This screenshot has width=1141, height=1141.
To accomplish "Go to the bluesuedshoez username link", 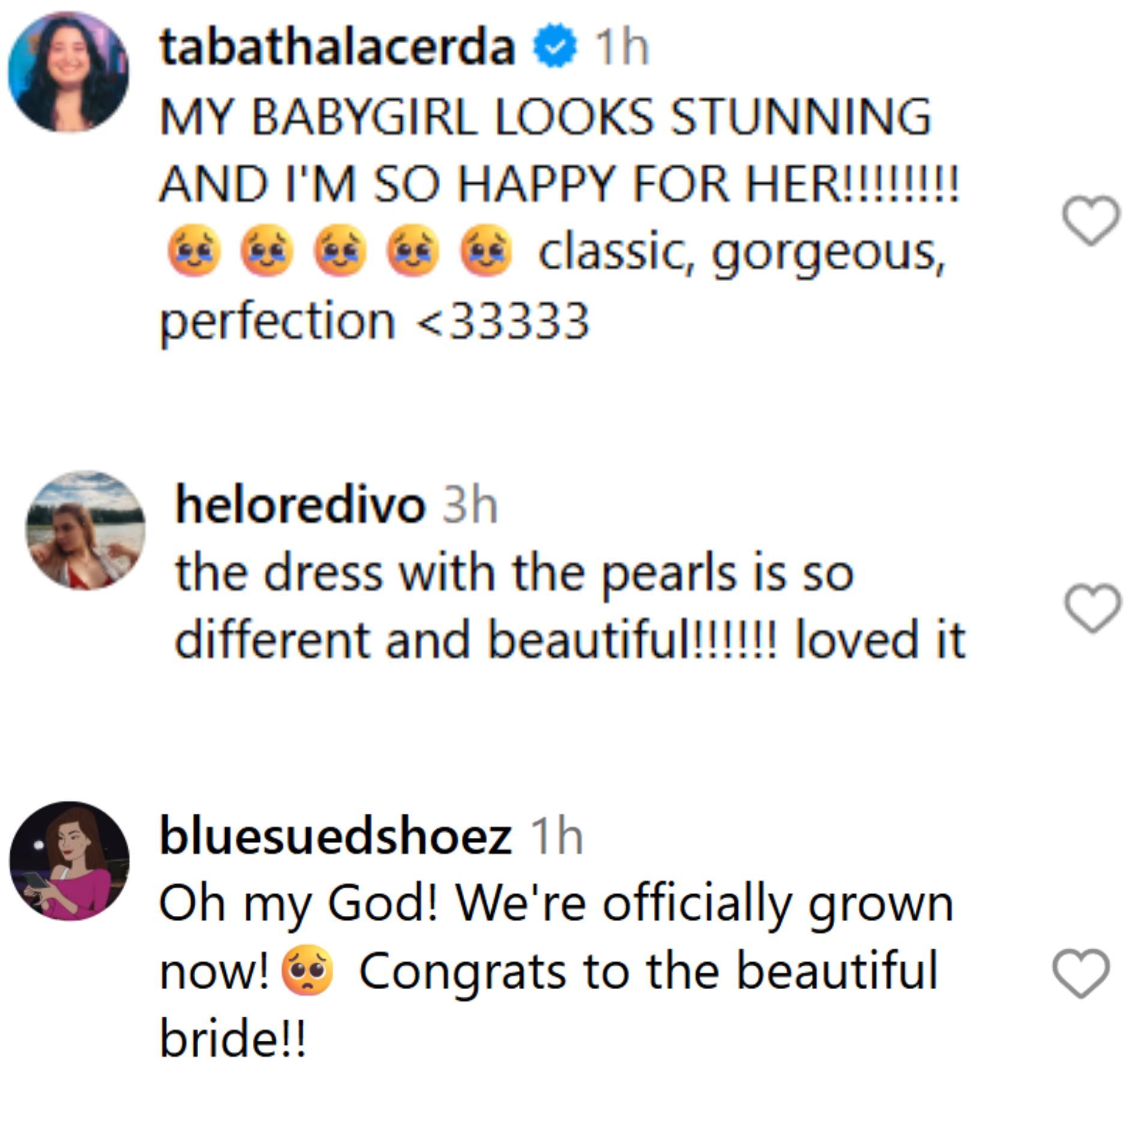I will click(335, 835).
